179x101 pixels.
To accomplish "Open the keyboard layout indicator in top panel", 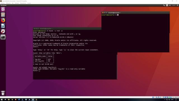I will [167, 5].
